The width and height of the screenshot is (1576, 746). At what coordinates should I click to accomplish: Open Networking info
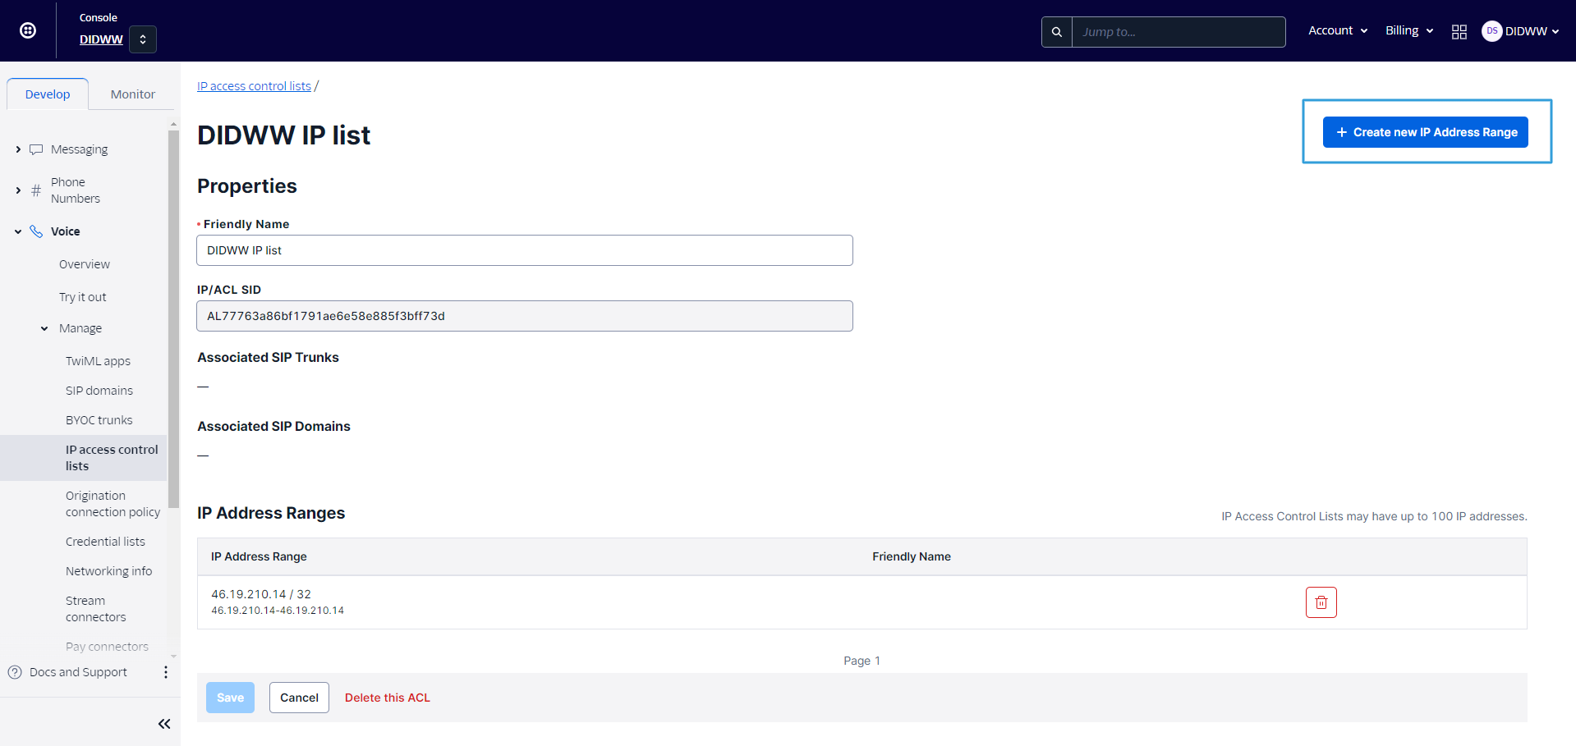tap(108, 571)
